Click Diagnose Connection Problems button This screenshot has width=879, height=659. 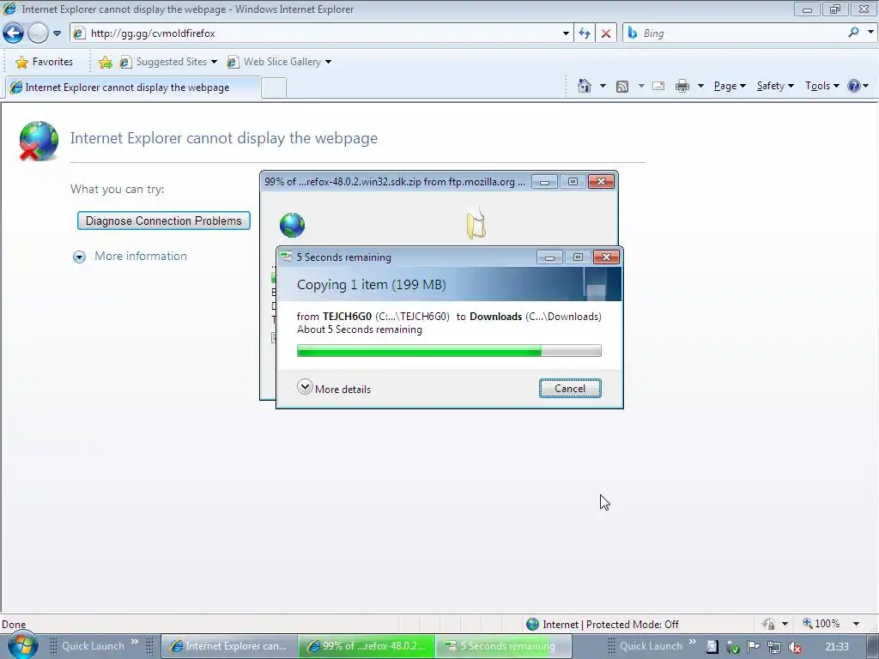pyautogui.click(x=164, y=221)
